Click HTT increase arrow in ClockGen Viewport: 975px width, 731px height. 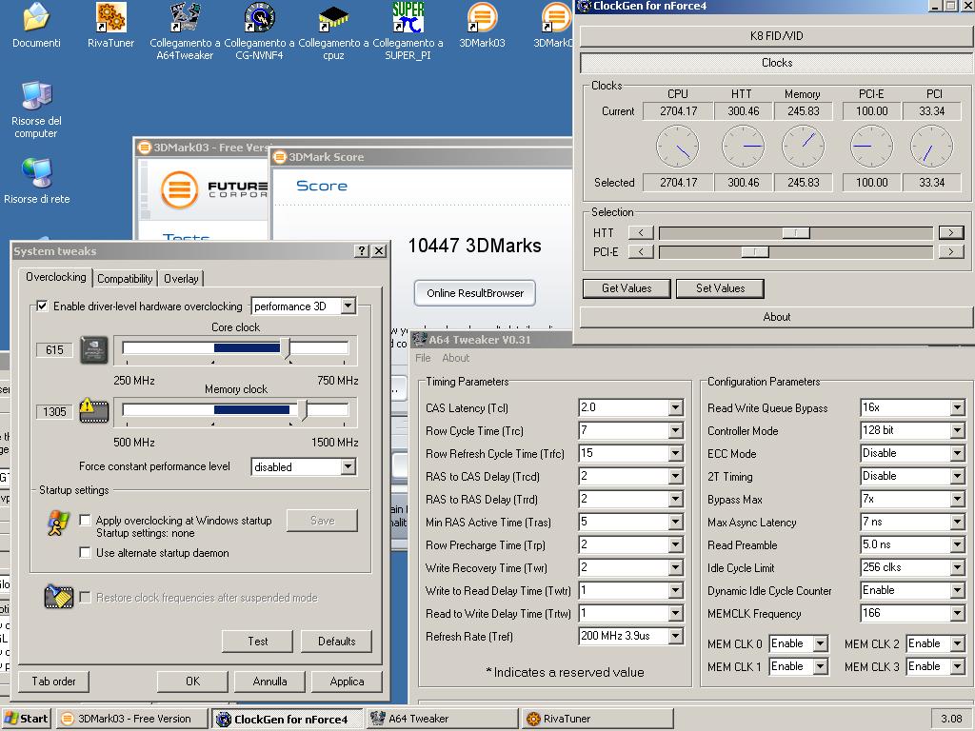[x=951, y=232]
